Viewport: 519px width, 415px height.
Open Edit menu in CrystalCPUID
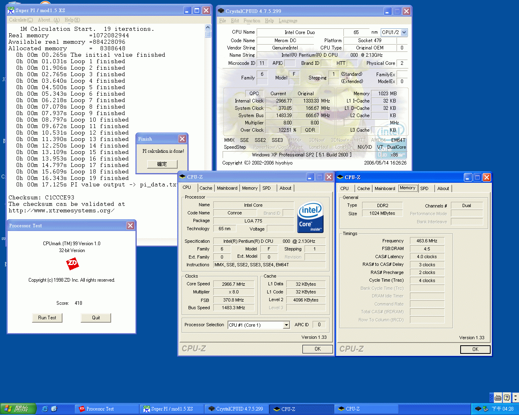tap(235, 21)
